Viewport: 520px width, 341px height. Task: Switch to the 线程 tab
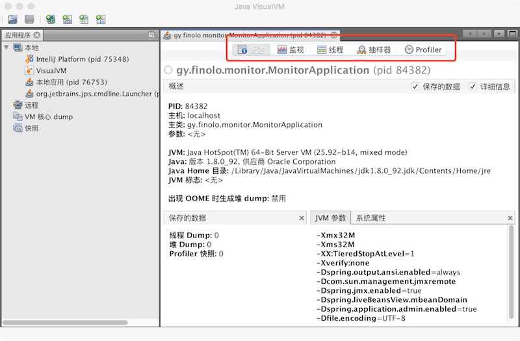[x=330, y=50]
